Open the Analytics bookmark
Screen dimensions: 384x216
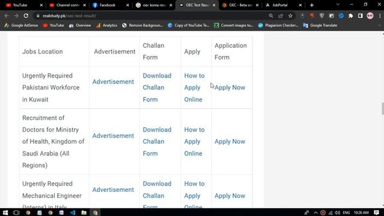tap(107, 25)
